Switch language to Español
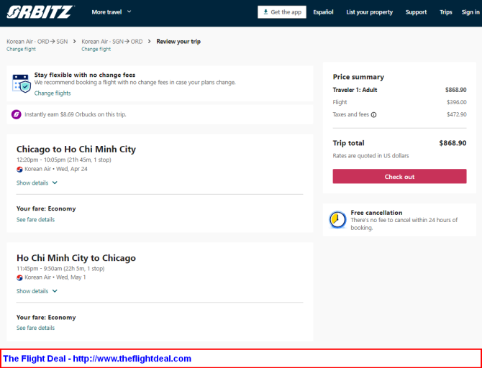Screen dimensions: 482x368 click(x=323, y=12)
